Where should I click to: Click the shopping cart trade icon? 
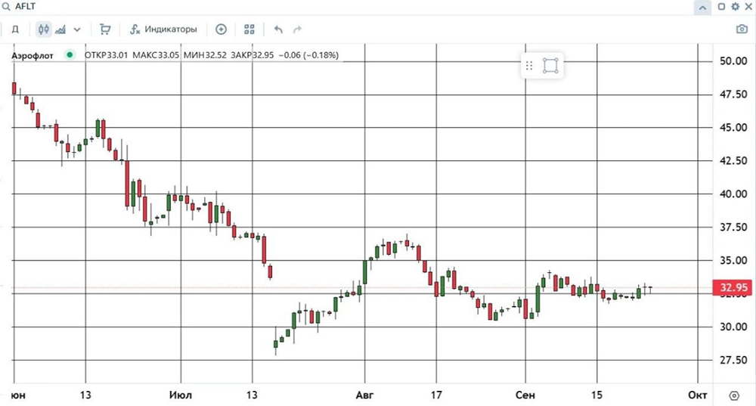[104, 29]
